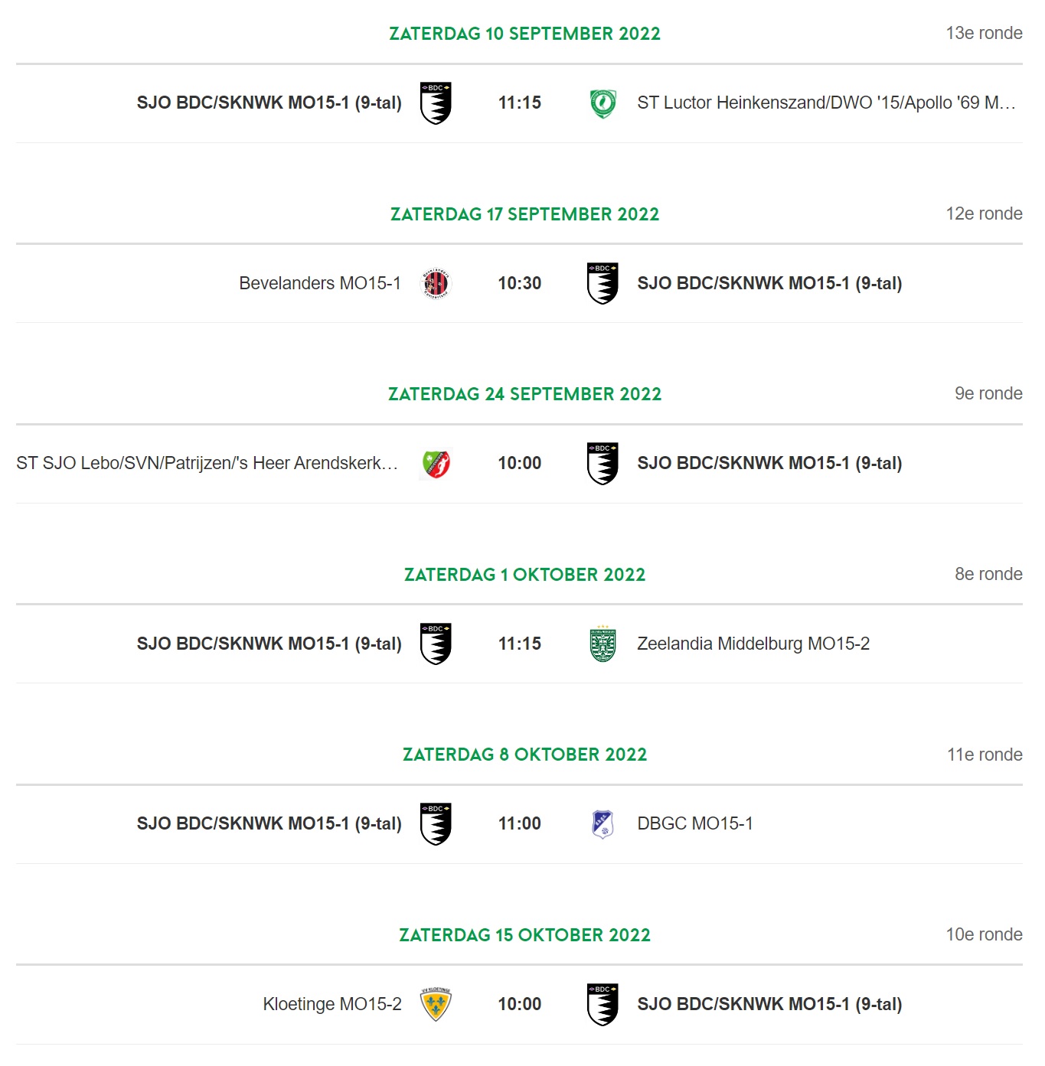Open the Bevelanders MO15-1 team link
Screen dimensions: 1045x1066
pyautogui.click(x=320, y=283)
